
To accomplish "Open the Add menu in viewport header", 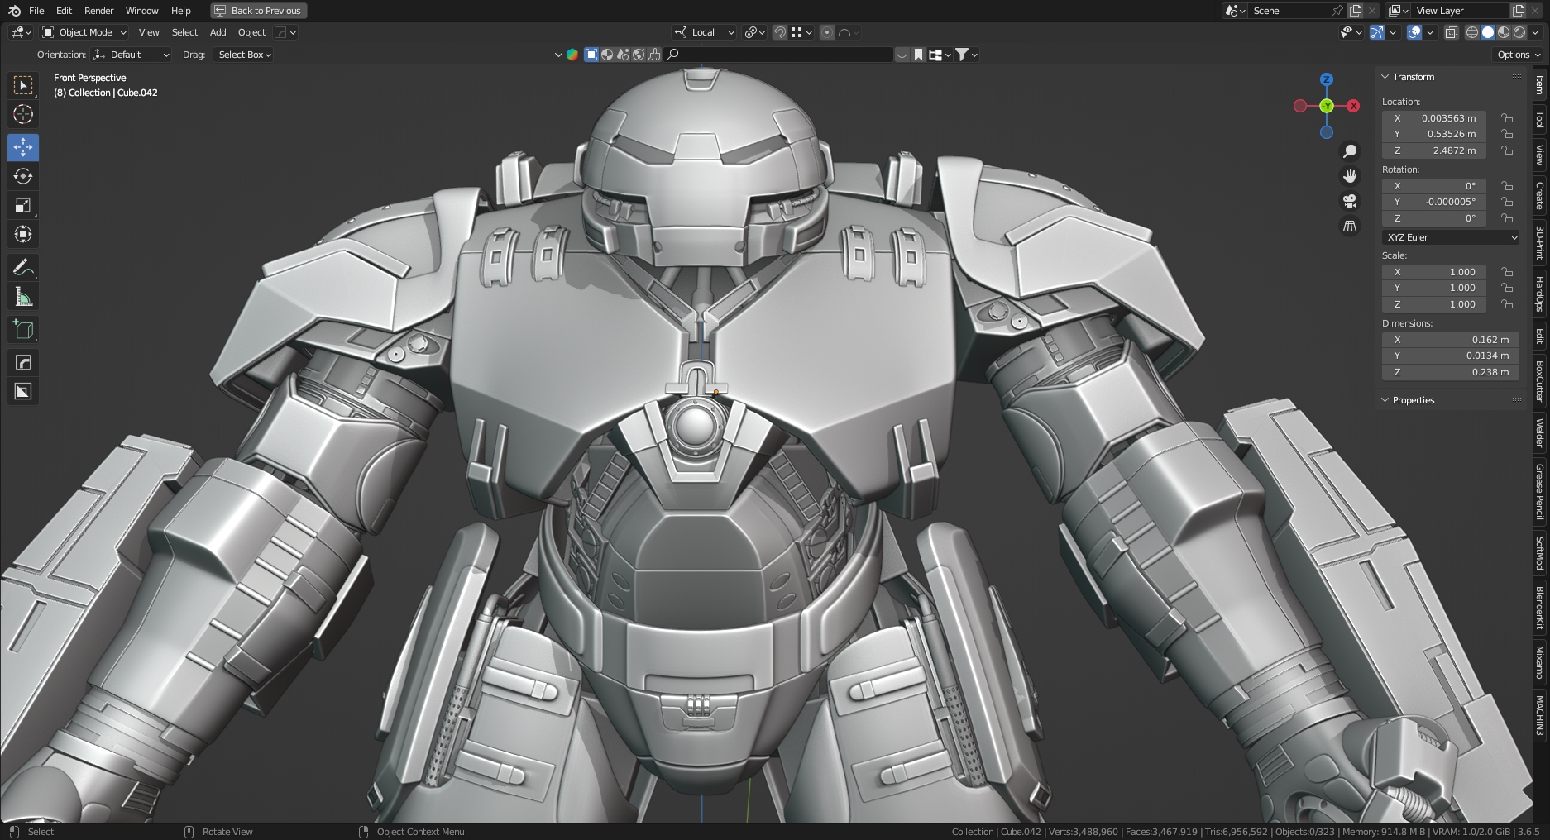I will [x=218, y=32].
